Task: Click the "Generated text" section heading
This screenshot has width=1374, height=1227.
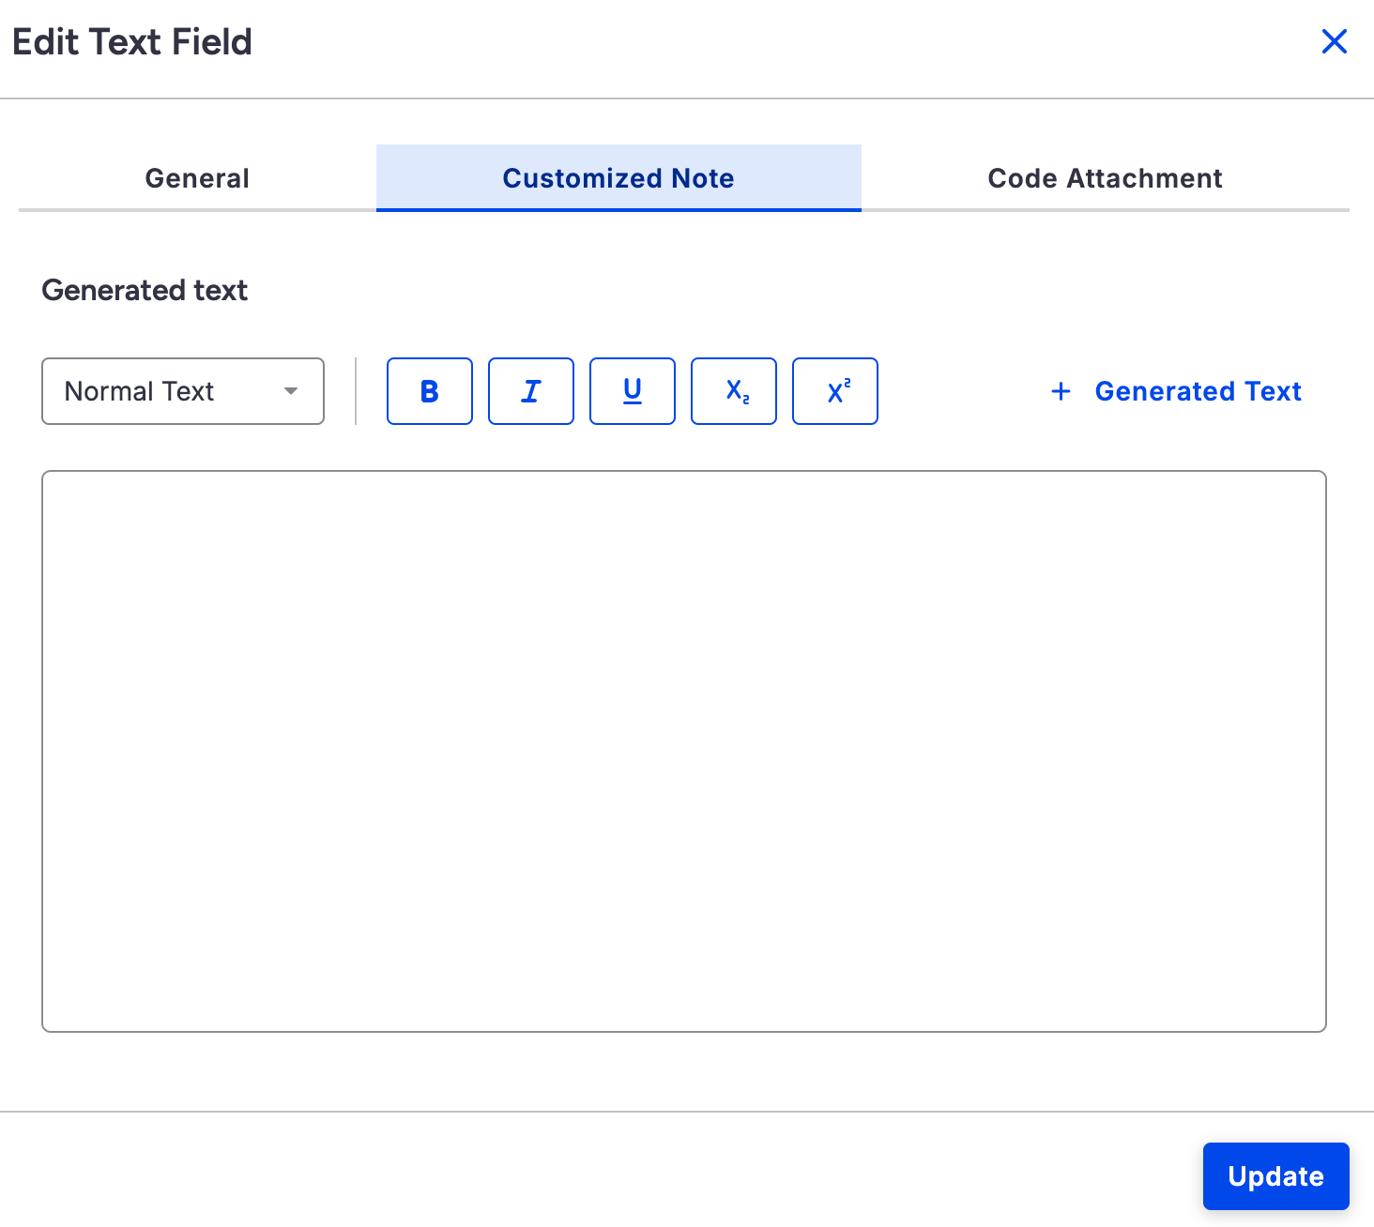Action: coord(145,291)
